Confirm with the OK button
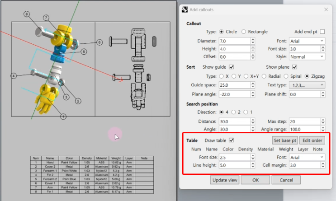The image size is (336, 201). point(256,180)
